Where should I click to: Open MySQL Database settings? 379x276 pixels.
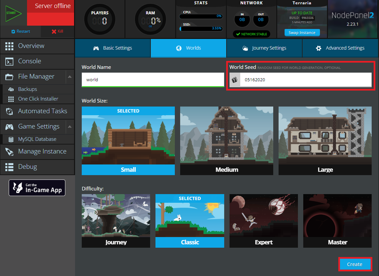[37, 139]
